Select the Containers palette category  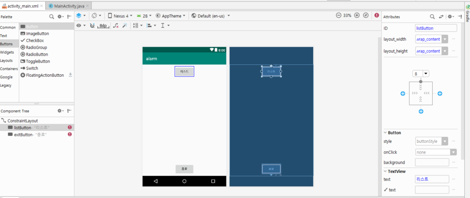point(9,69)
